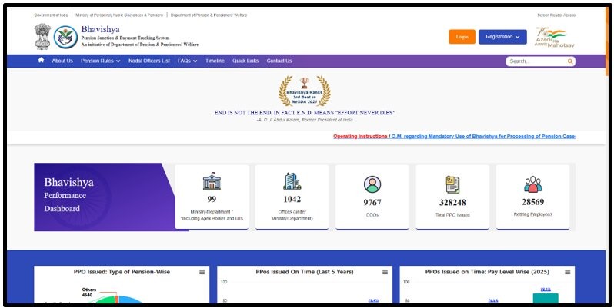This screenshot has height=308, width=614.
Task: Expand the Pension Rules menu
Action: pos(101,61)
